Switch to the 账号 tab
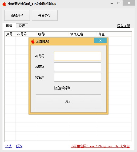137x152 pixels. [x=9, y=26]
